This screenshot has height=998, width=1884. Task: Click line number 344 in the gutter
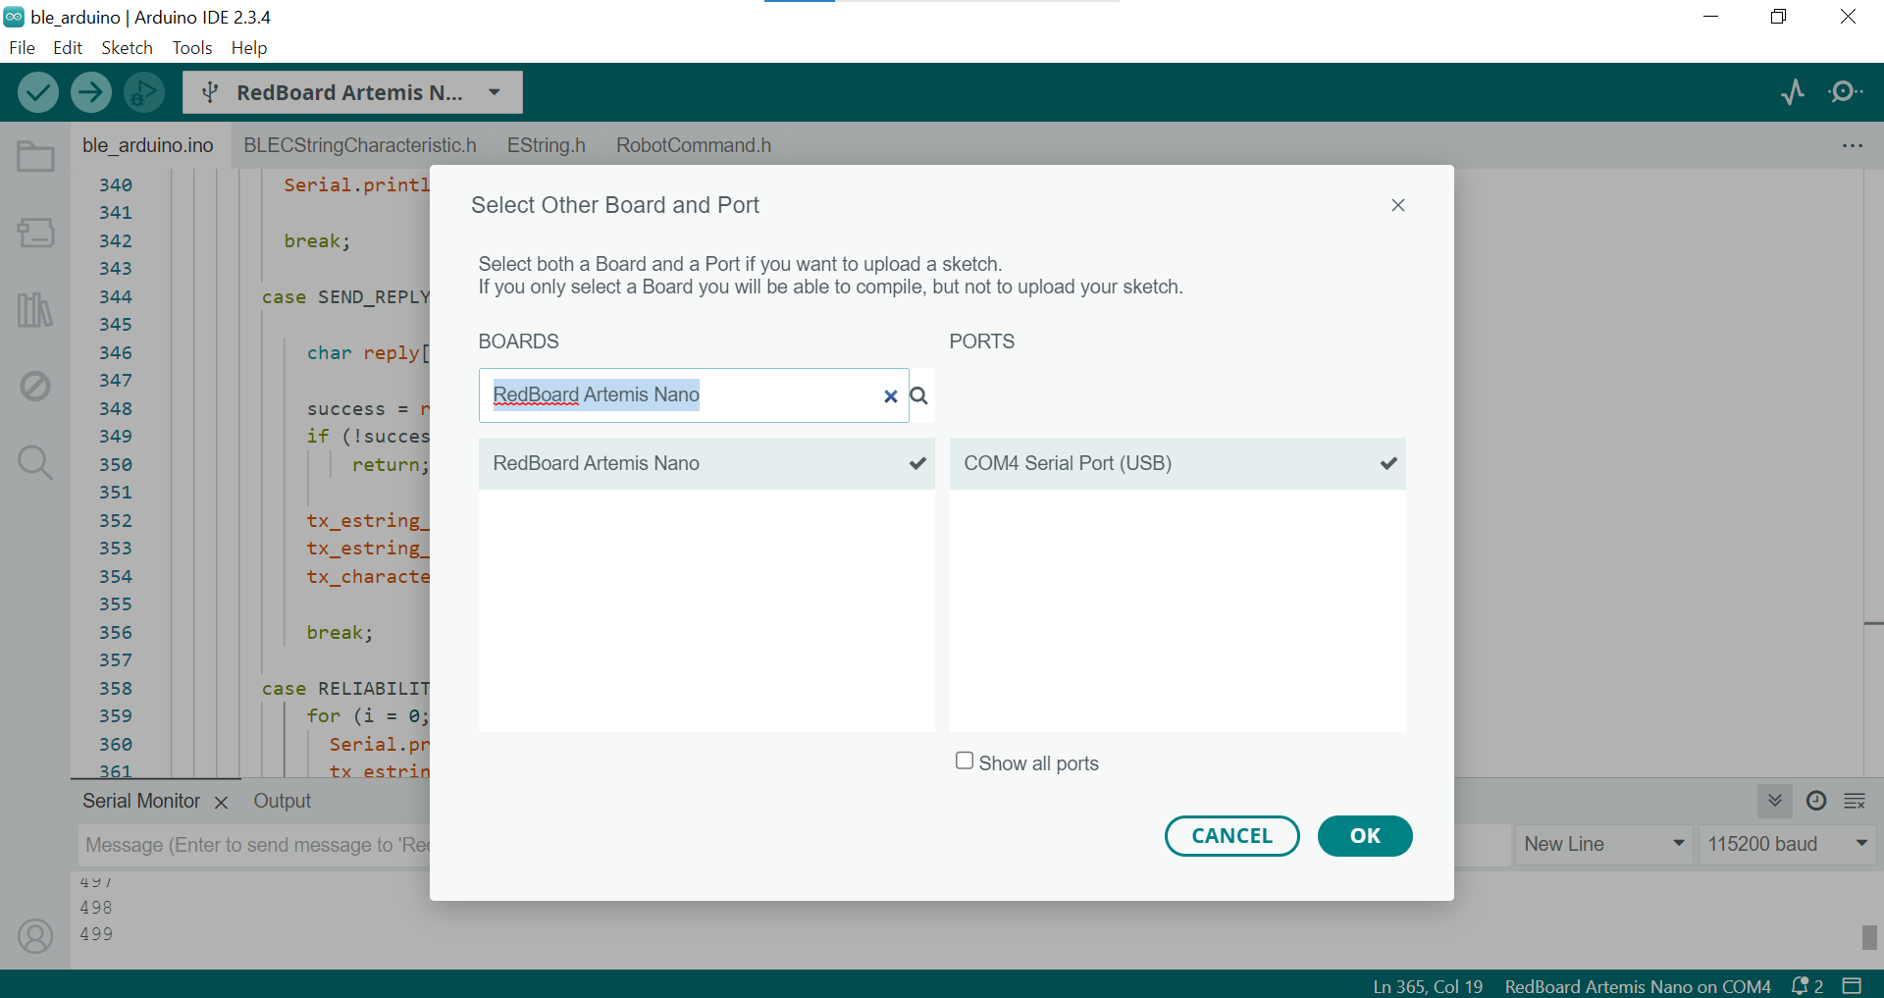pos(115,297)
